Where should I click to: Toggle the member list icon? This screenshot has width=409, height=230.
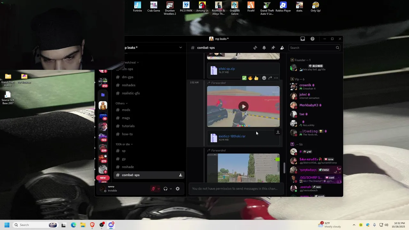click(x=282, y=48)
